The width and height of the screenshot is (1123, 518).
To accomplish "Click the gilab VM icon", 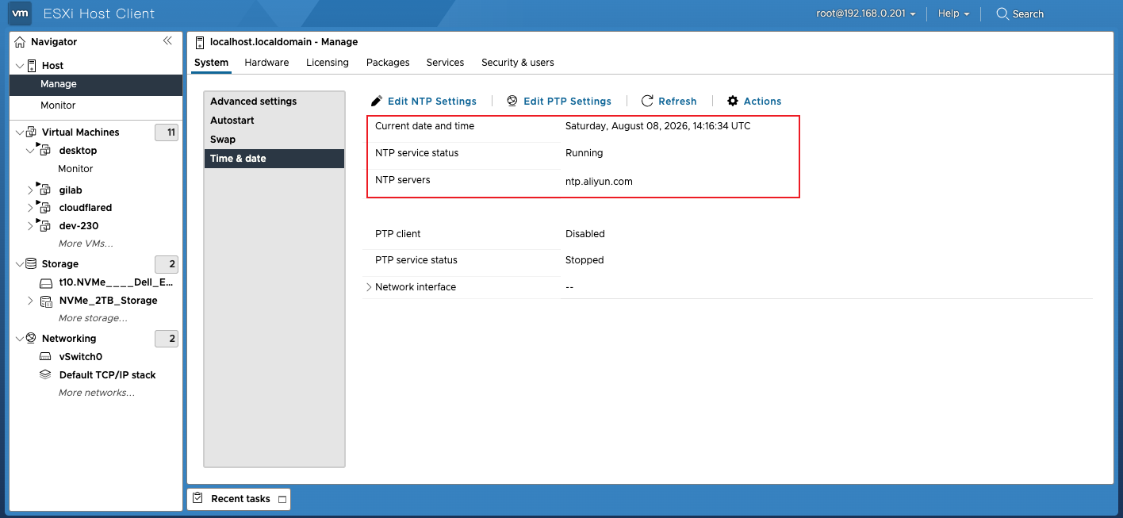I will click(x=44, y=190).
